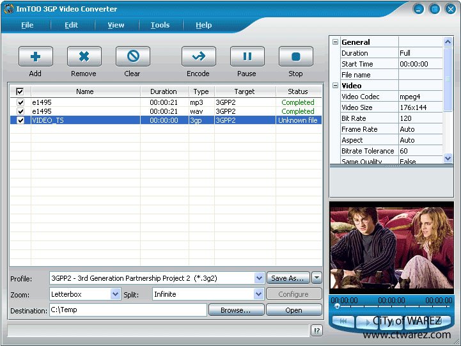The width and height of the screenshot is (461, 346).
Task: Open the Edit menu
Action: tap(72, 25)
